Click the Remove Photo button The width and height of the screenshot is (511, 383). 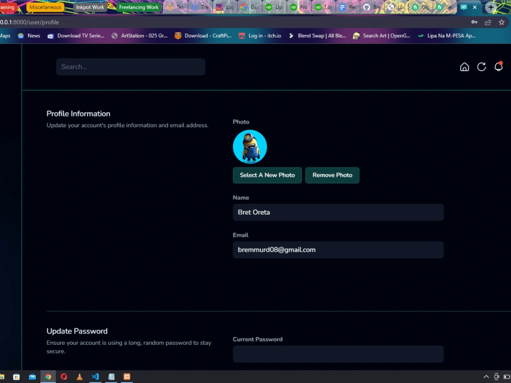pos(332,175)
